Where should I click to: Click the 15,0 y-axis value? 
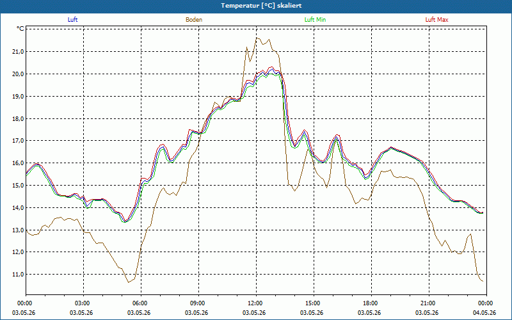click(19, 185)
